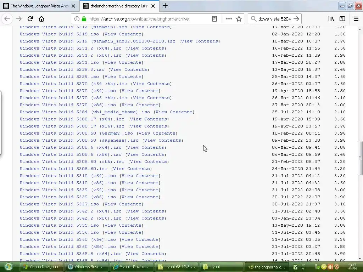View Contents of build 5259.iso

coord(123,76)
